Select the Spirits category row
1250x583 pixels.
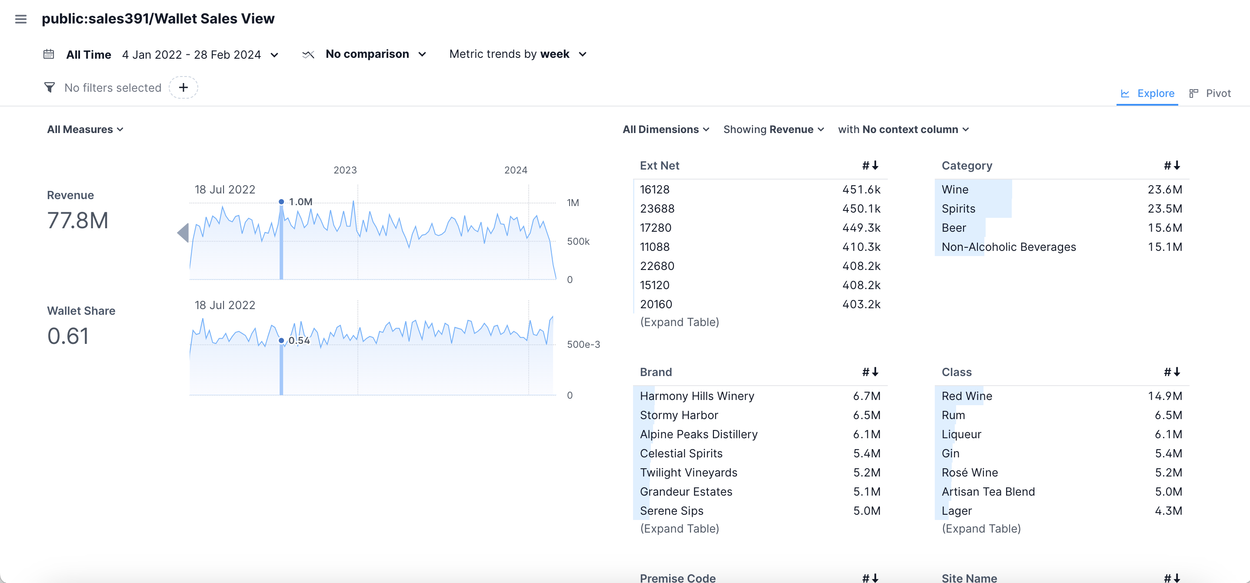(1062, 209)
